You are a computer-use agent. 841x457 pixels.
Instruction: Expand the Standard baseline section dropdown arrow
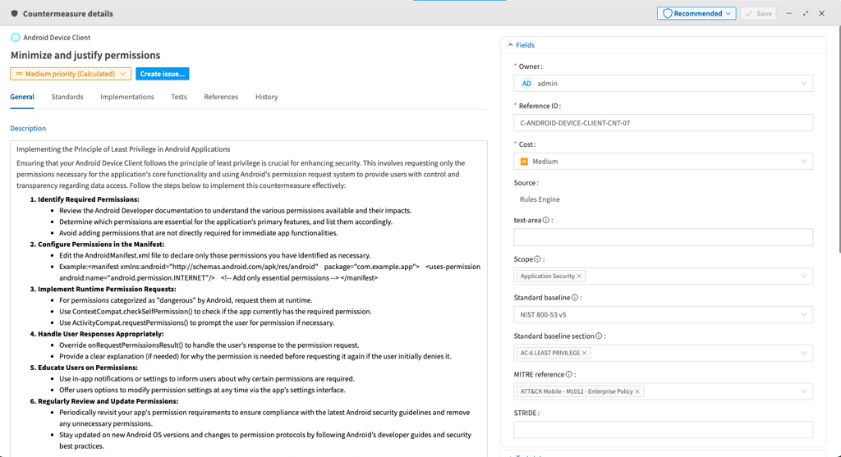803,353
